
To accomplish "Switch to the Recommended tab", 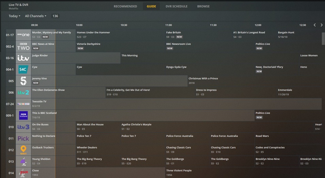I will coord(125,6).
